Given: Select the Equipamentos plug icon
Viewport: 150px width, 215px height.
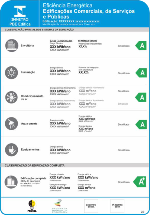Looking at the screenshot, I should 11,150.
